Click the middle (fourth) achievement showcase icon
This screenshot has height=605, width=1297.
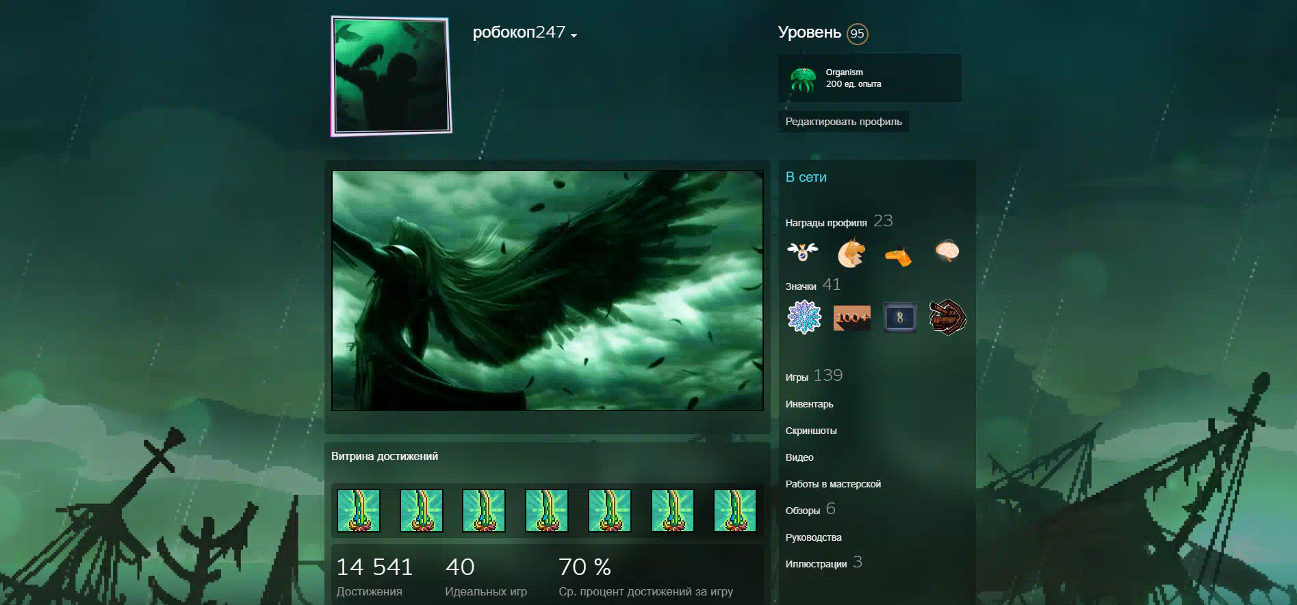pos(547,510)
